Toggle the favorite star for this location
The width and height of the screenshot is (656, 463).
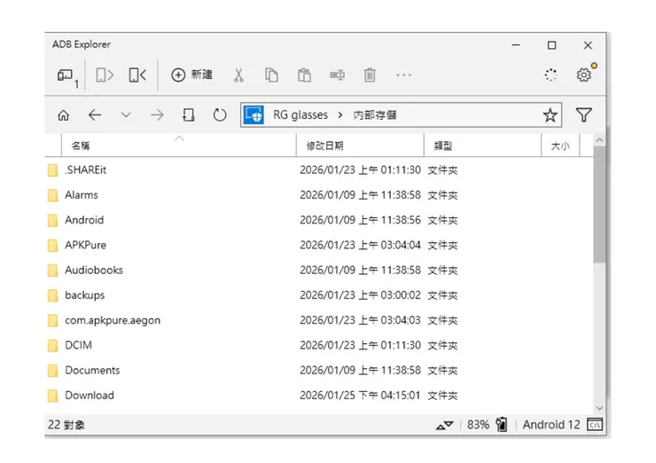click(x=550, y=115)
